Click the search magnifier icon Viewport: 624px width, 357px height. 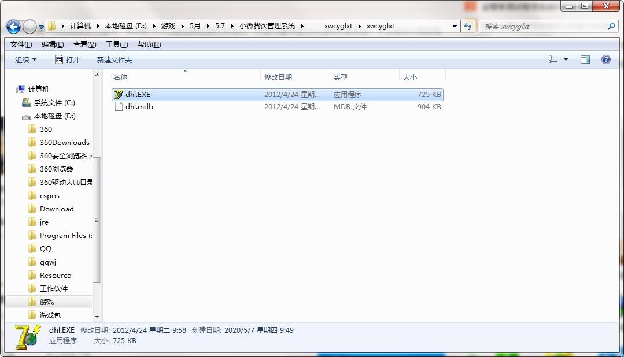pos(611,26)
